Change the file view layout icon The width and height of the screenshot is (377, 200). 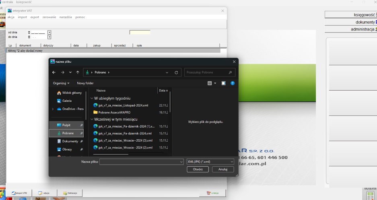pos(210,83)
